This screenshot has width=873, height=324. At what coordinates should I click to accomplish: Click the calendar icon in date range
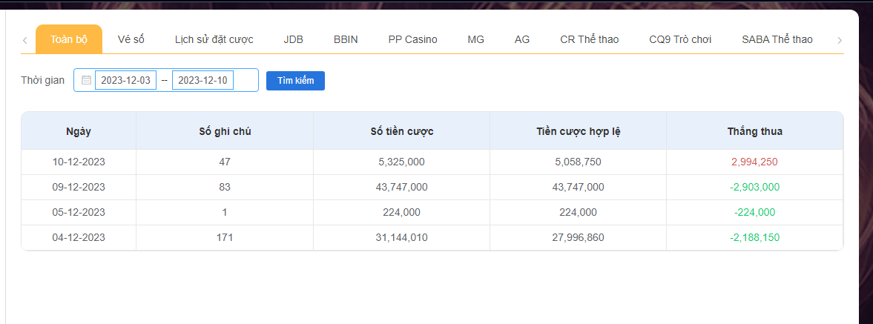(x=86, y=80)
